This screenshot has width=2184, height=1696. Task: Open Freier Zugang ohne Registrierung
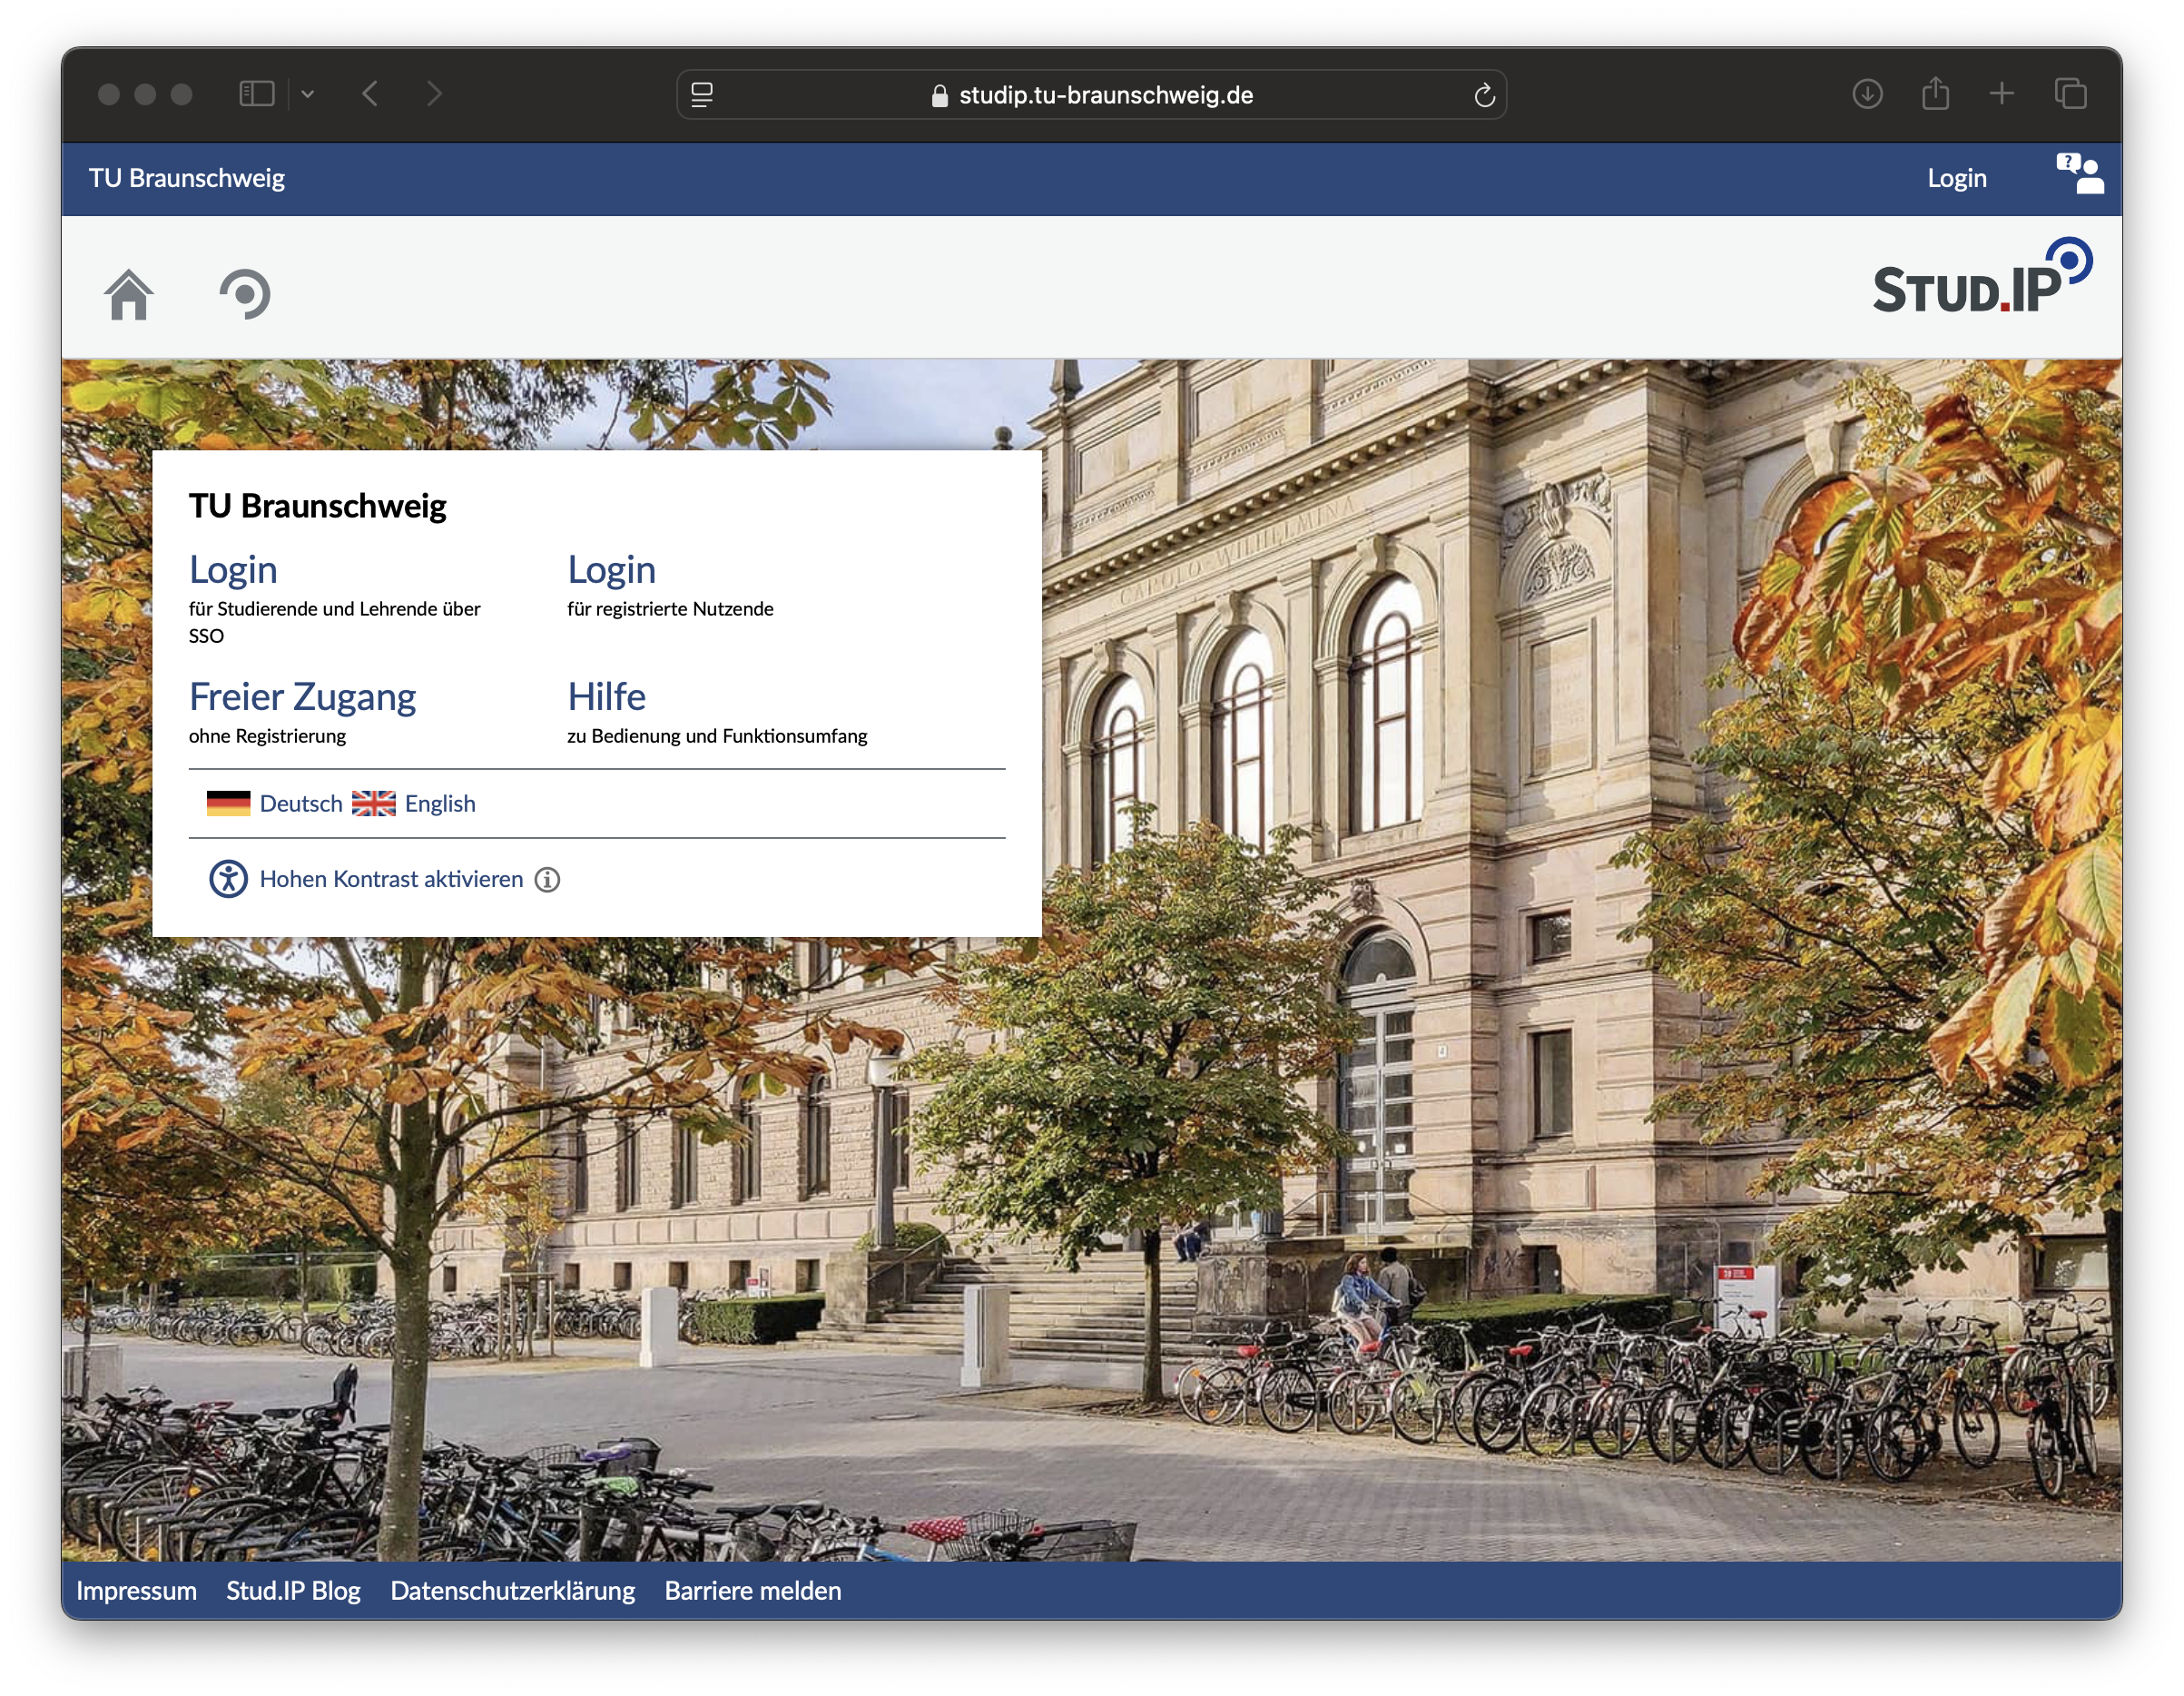pos(302,697)
